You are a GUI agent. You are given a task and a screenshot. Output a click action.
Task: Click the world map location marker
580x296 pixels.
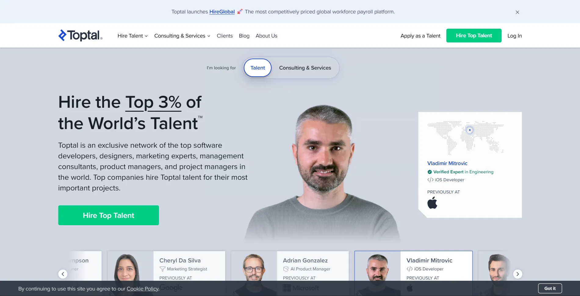tap(470, 130)
